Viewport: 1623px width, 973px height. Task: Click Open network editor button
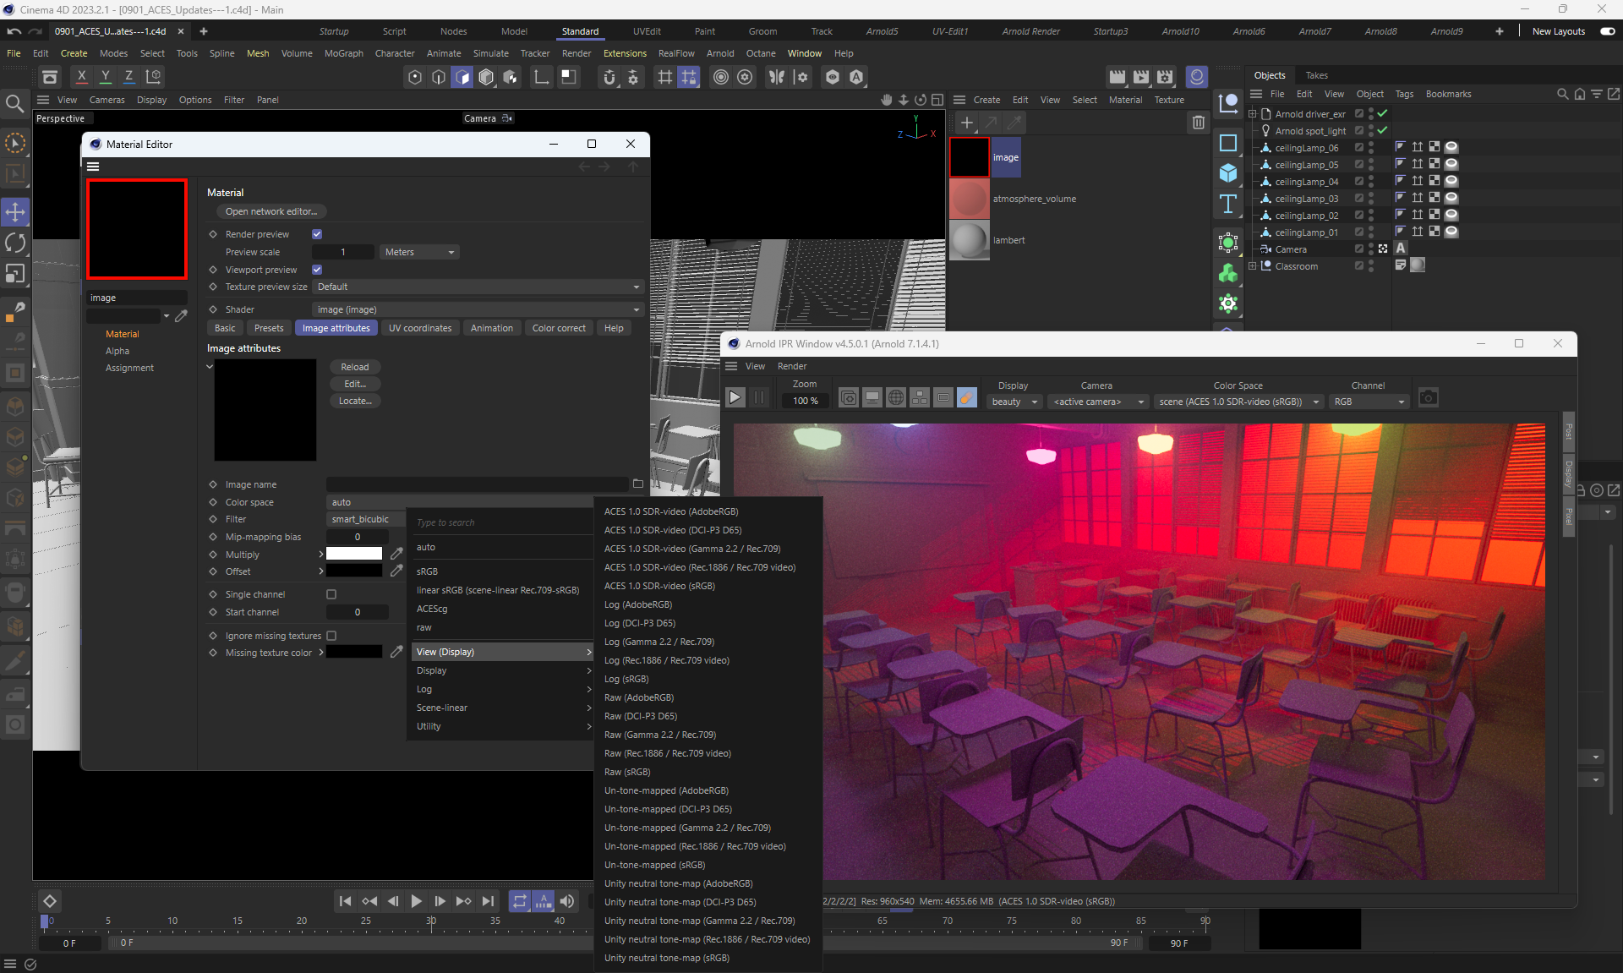pyautogui.click(x=270, y=211)
